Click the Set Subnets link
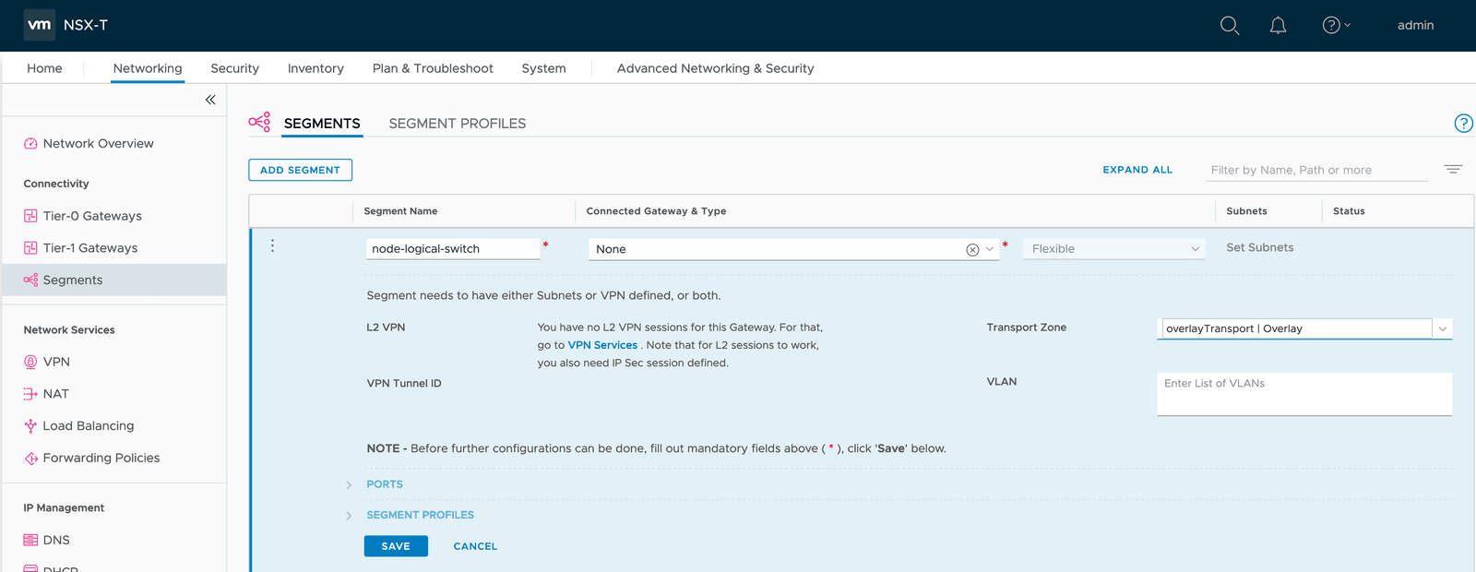Screen dimensions: 1476x572 pos(1259,247)
